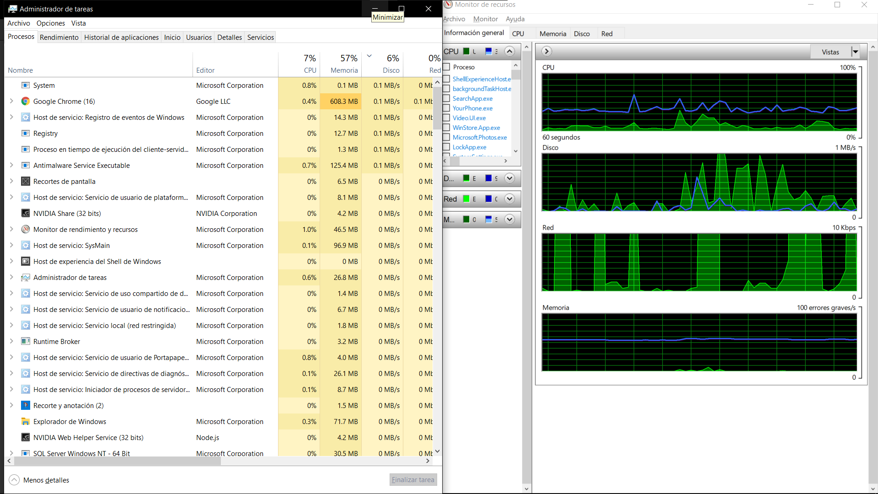Check the SearchApp.exe process checkbox

click(447, 98)
